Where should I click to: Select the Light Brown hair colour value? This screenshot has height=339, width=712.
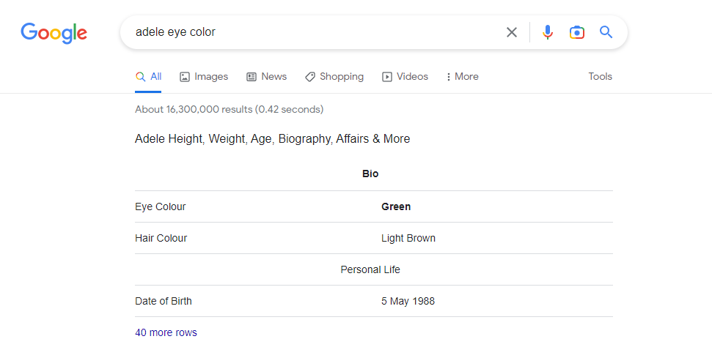tap(408, 238)
